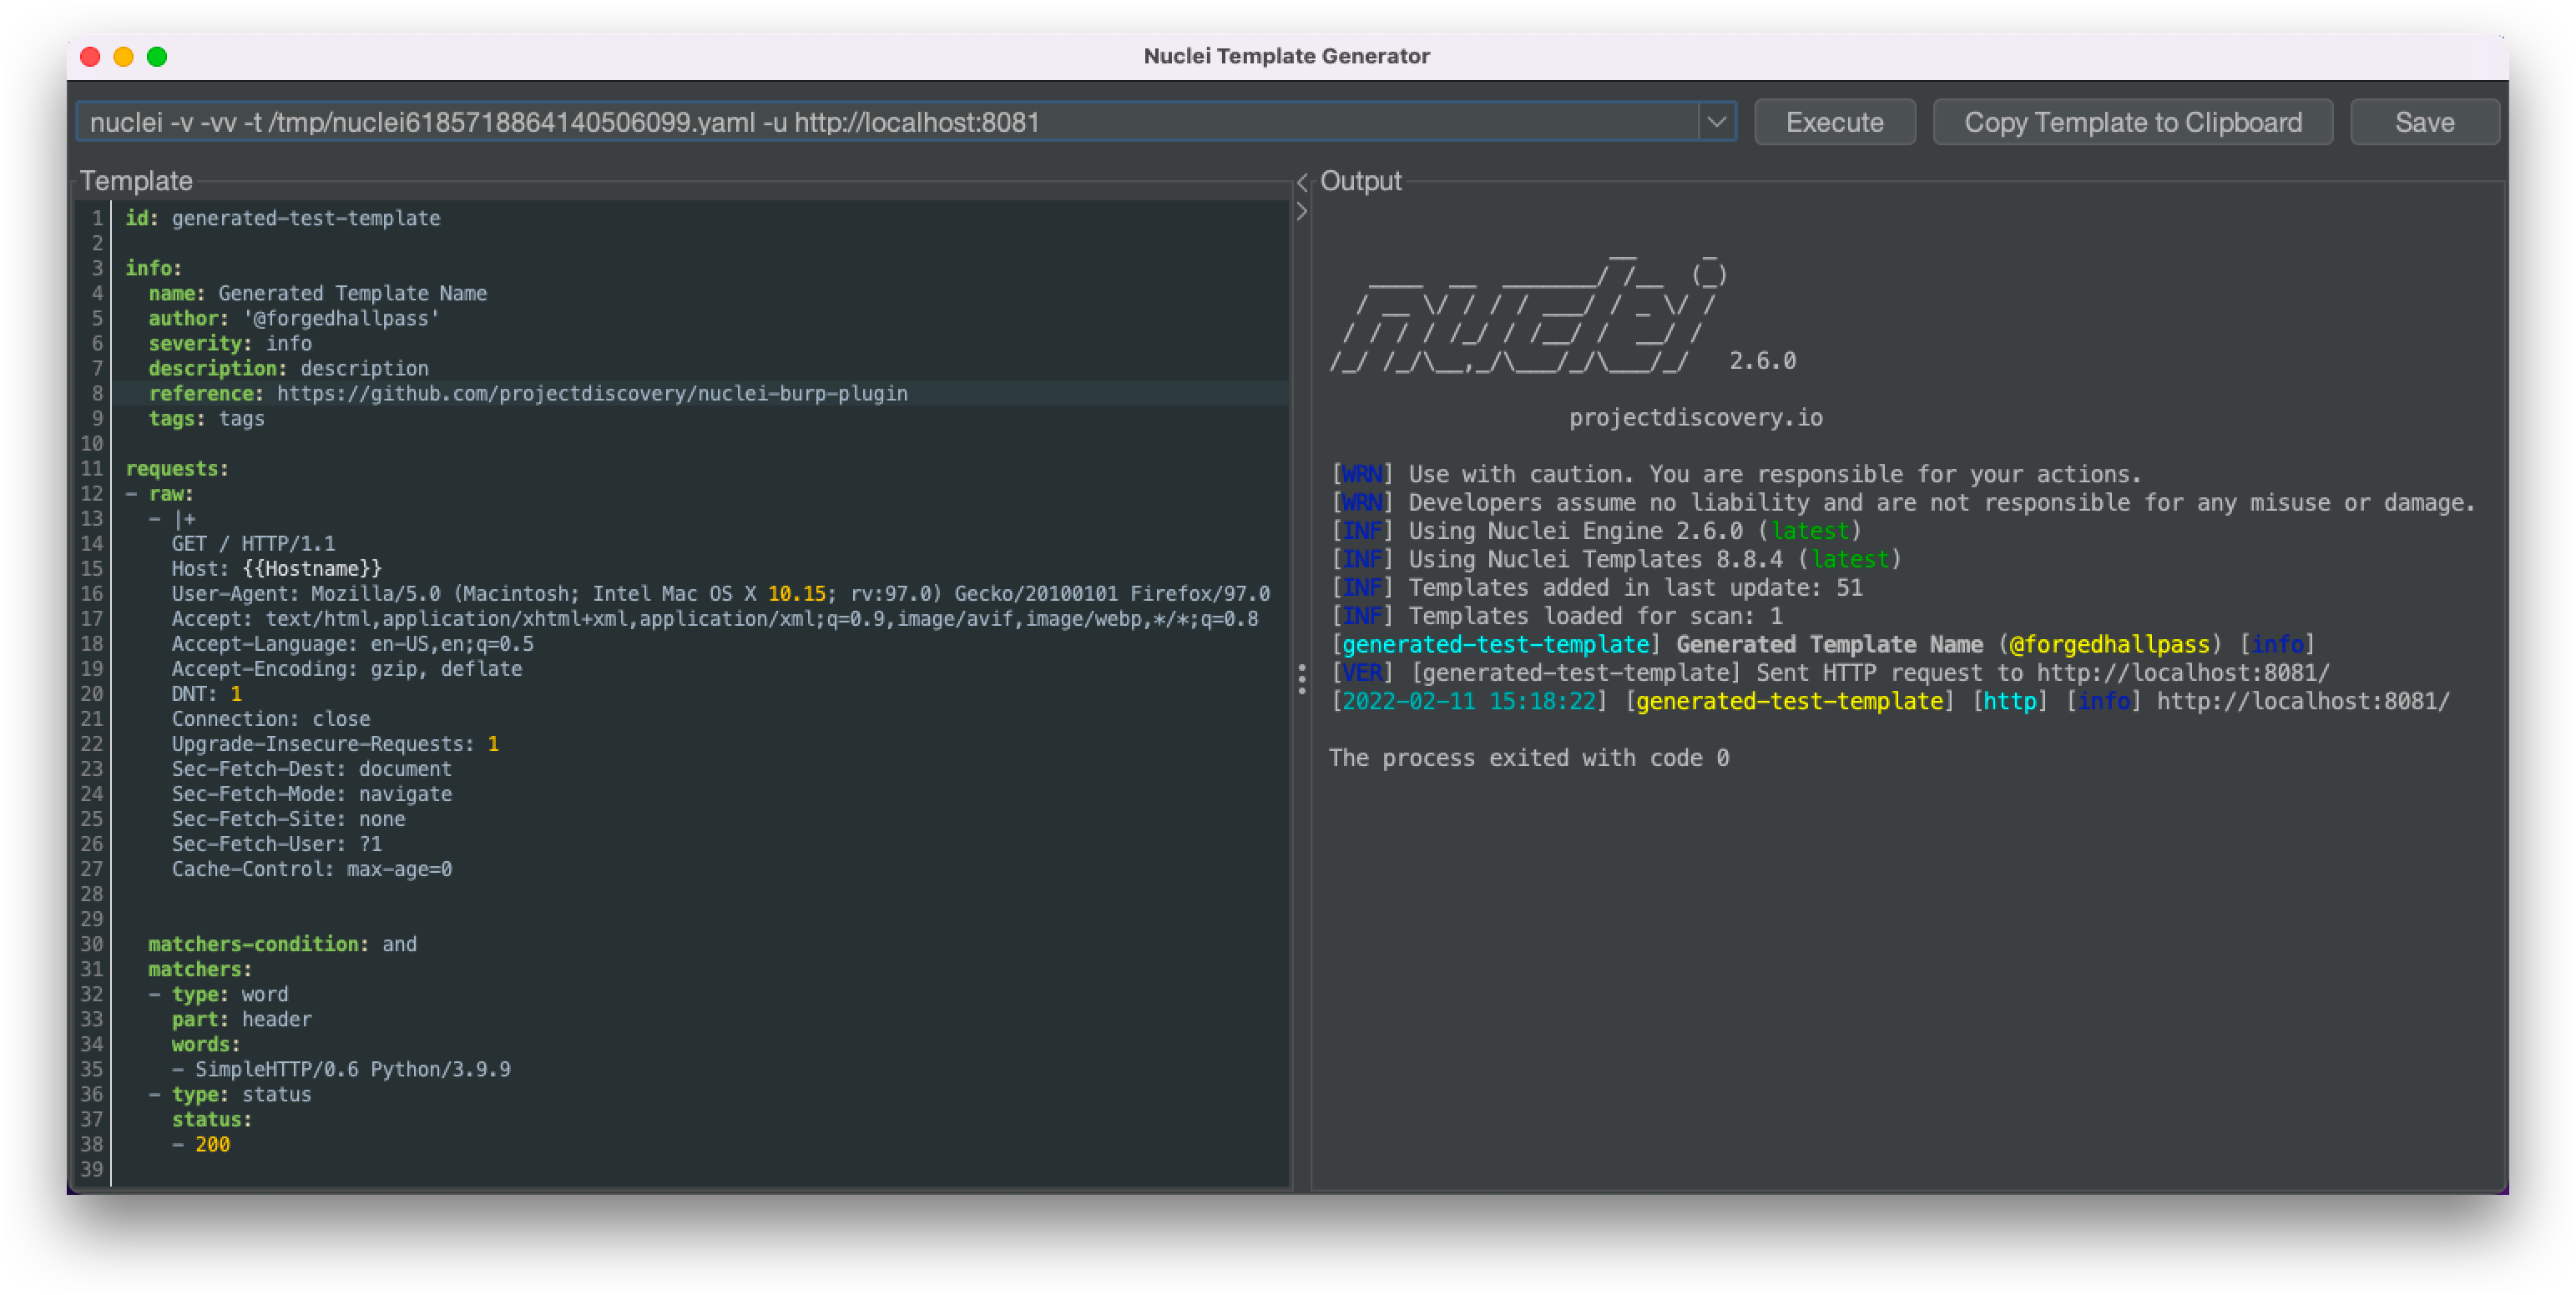Minimize window with the yellow button
2576x1295 pixels.
[x=124, y=57]
